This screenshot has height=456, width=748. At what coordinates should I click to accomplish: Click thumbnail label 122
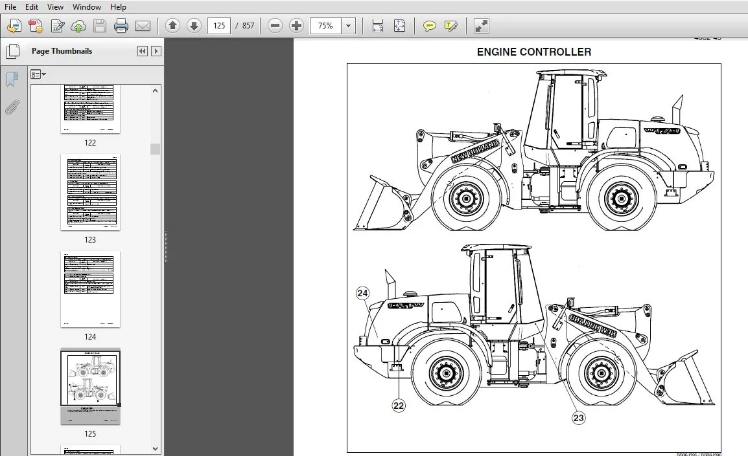pos(90,142)
